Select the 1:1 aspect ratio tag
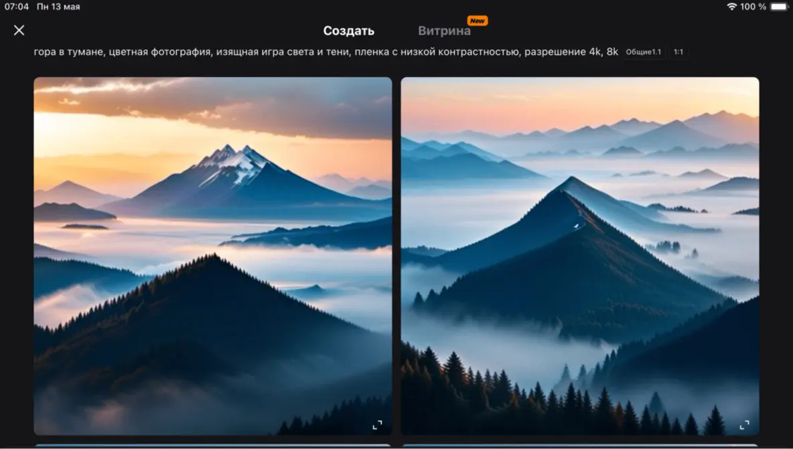This screenshot has height=449, width=793. (x=678, y=52)
